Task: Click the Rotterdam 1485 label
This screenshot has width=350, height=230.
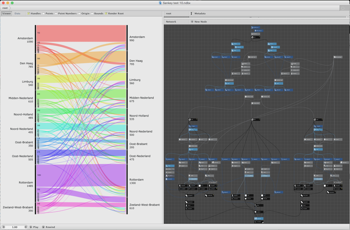Action: (26, 184)
